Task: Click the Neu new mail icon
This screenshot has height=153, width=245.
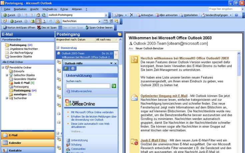Action: (116, 15)
